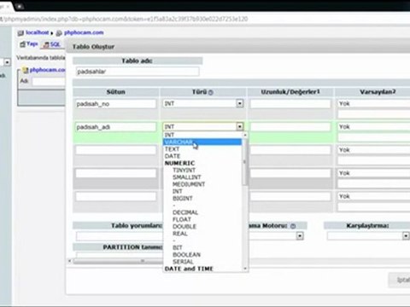Select DECIMAL in the type list
Viewport: 410px width, 307px height.
coord(185,212)
